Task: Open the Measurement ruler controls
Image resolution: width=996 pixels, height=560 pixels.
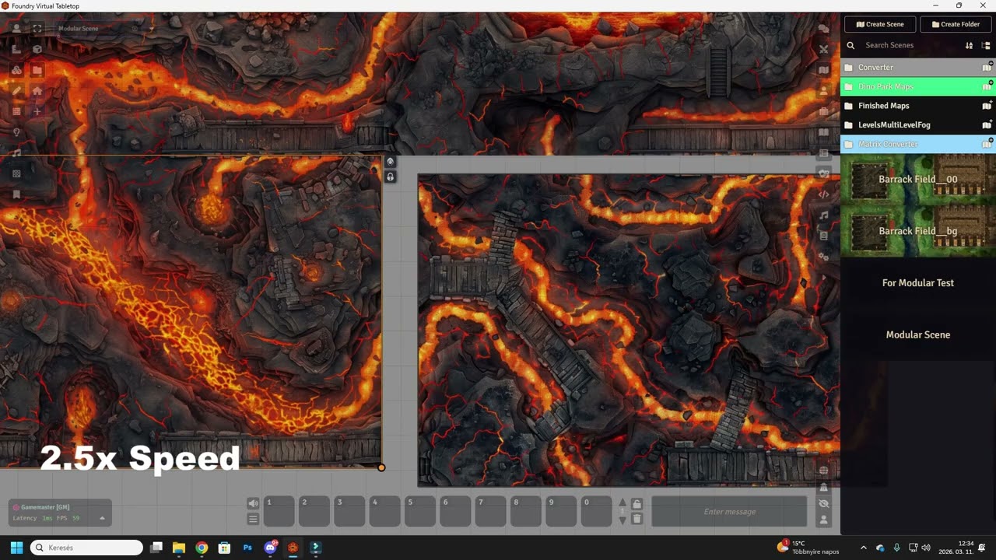Action: (x=16, y=49)
